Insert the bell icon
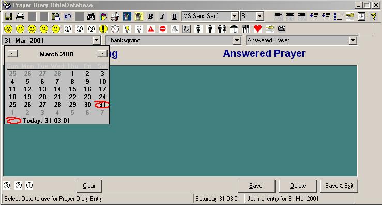The image size is (382, 205). click(174, 29)
